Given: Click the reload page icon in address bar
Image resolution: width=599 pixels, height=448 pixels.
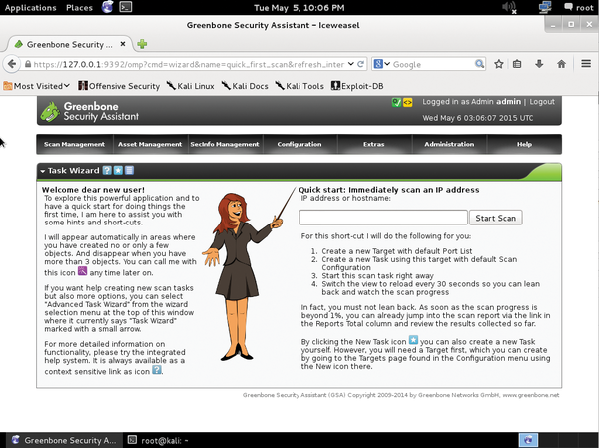Looking at the screenshot, I should (x=360, y=64).
